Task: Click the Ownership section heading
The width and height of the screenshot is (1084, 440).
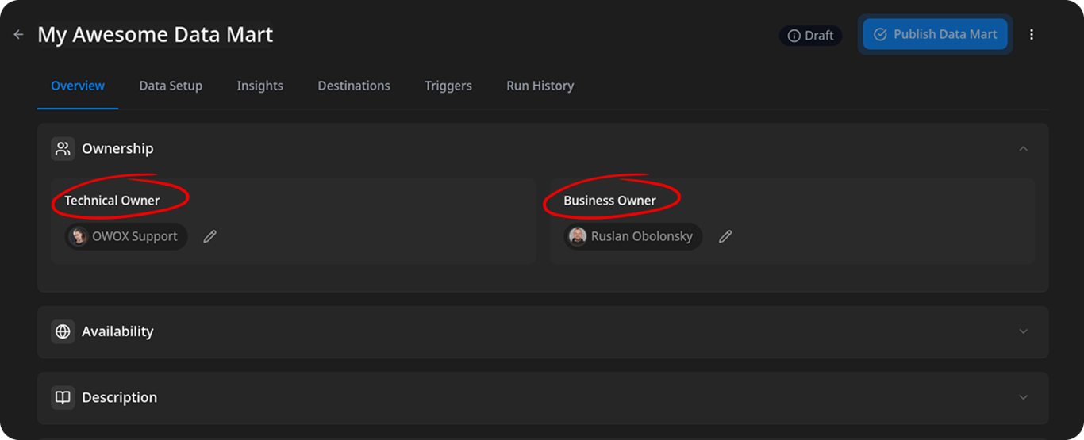Action: point(117,148)
